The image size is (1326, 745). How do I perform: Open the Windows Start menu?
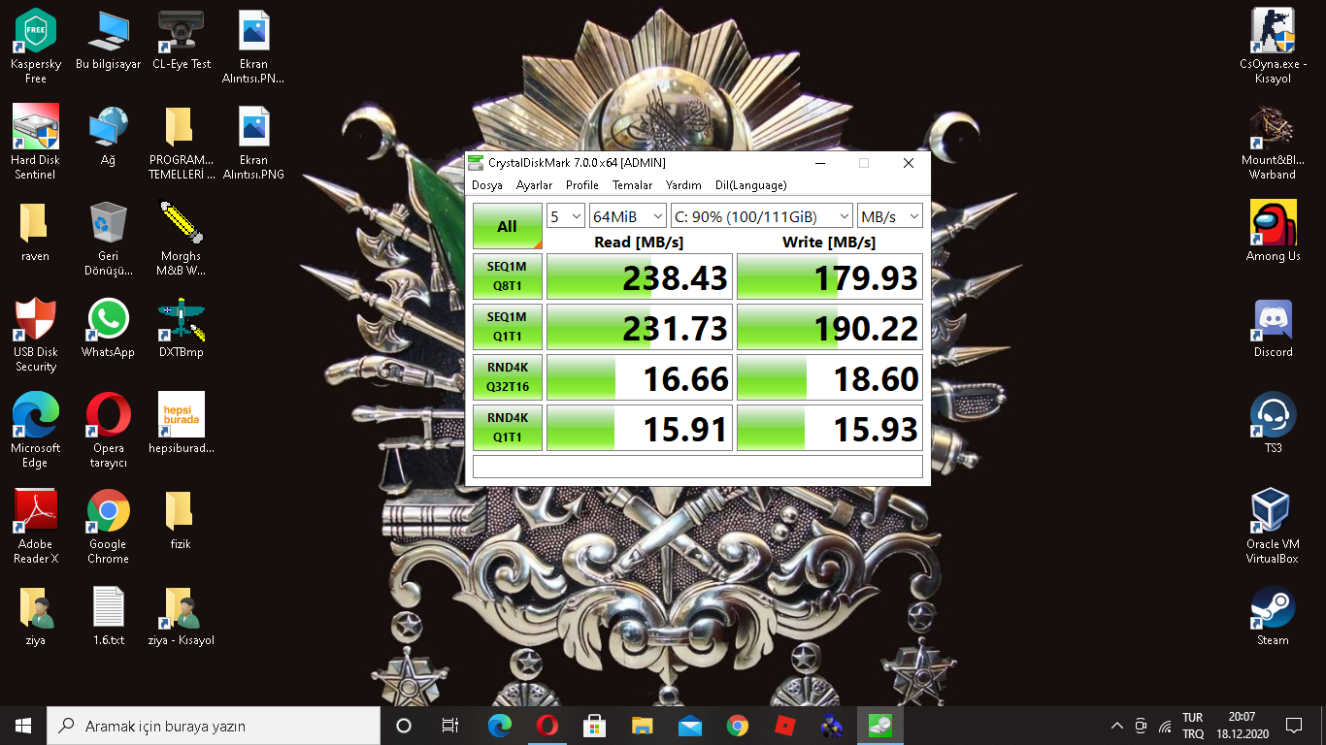23,726
